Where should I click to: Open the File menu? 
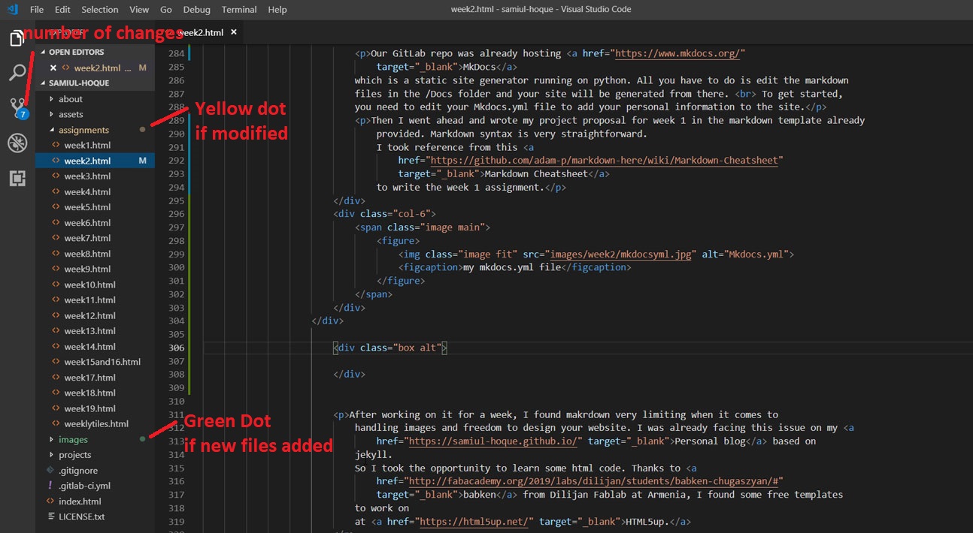click(x=37, y=10)
